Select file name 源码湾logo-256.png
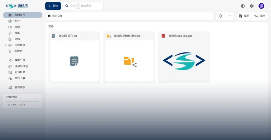The width and height of the screenshot is (271, 140). pos(180,36)
